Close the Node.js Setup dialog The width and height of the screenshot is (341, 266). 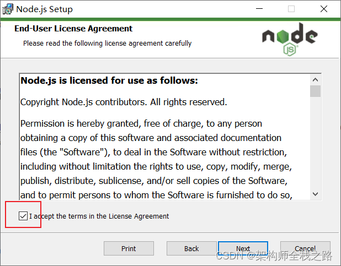323,9
